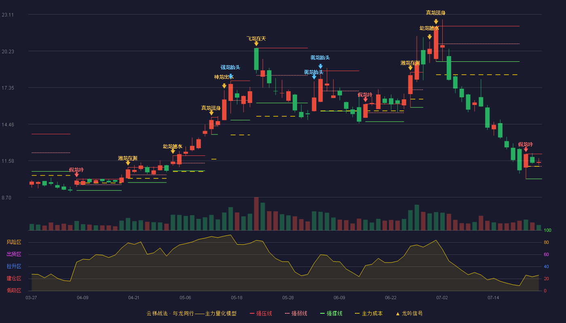This screenshot has width=566, height=323.
Task: Click the 低吸区 zone label
Action: [x=14, y=290]
